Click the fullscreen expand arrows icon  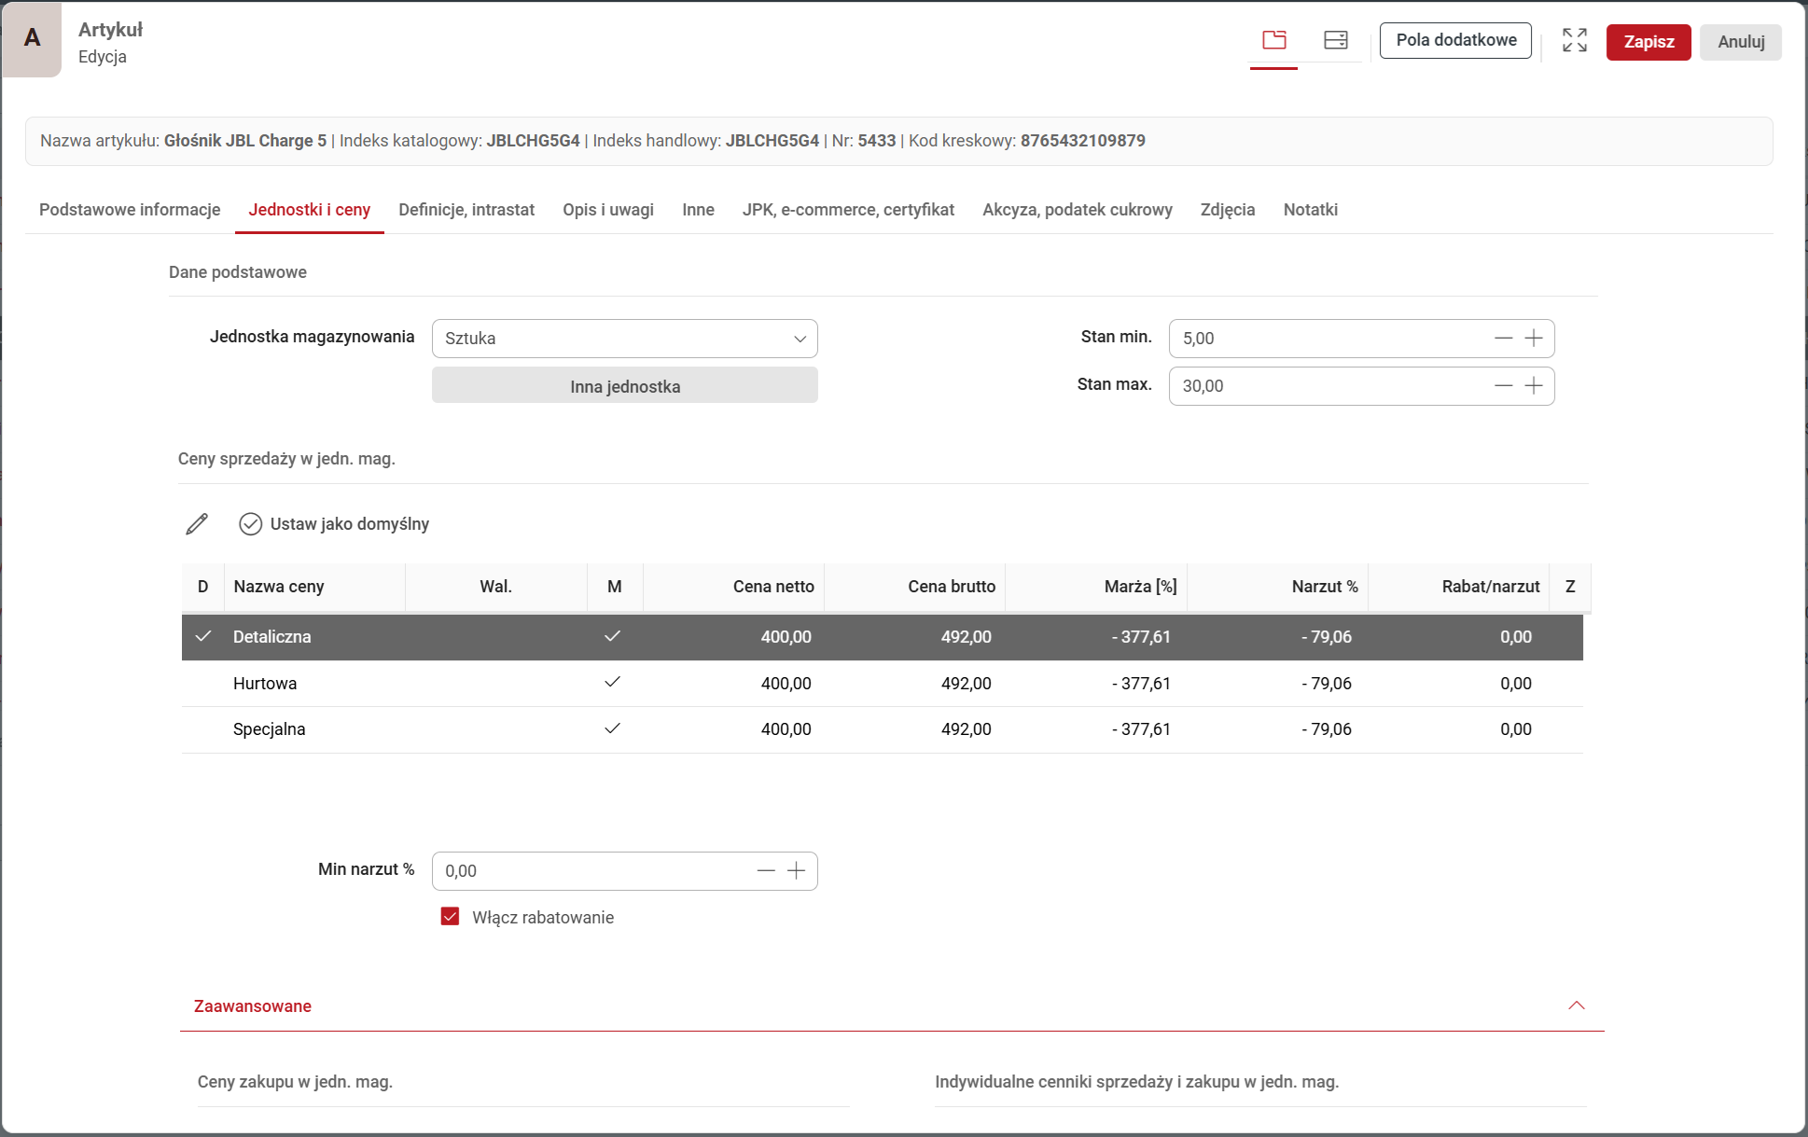1575,40
